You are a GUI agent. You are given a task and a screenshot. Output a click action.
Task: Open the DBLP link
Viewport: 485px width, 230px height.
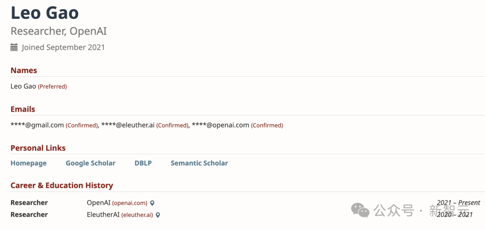click(x=143, y=163)
